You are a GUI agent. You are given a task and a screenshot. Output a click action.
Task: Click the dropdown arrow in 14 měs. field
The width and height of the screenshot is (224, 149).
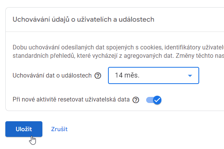[x=190, y=76]
